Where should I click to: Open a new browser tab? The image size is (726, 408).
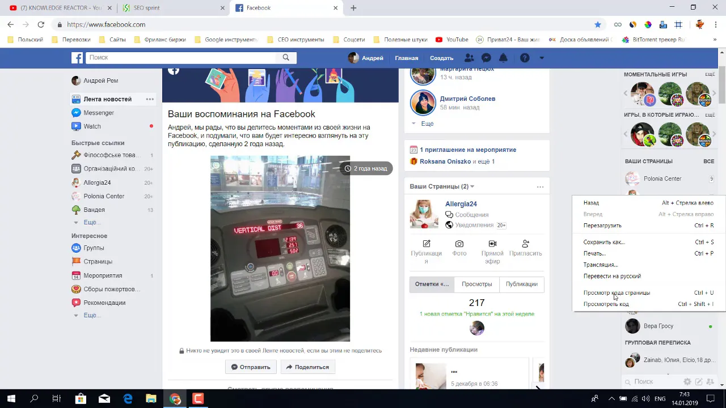[353, 8]
